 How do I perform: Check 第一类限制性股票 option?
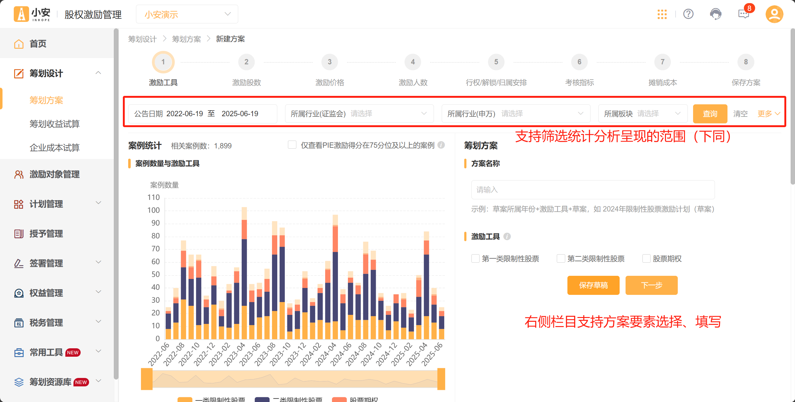click(x=475, y=259)
